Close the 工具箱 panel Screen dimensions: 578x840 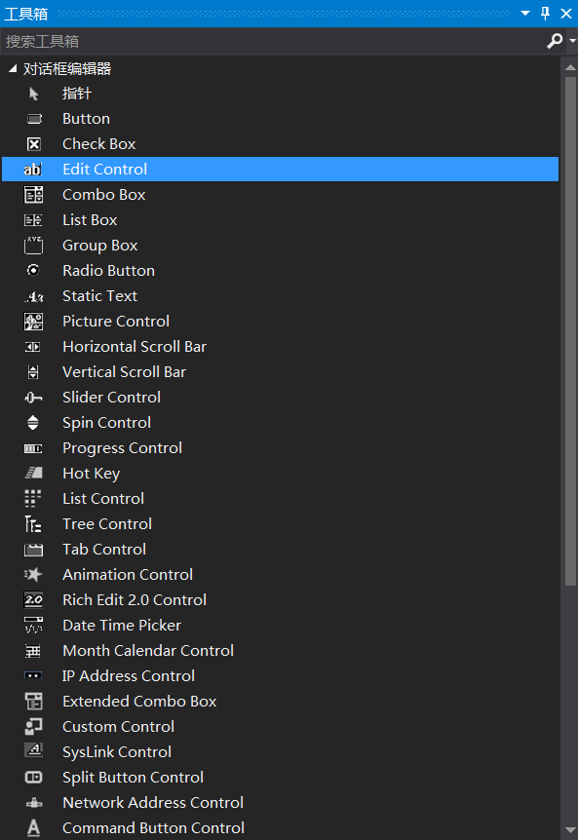pos(566,14)
